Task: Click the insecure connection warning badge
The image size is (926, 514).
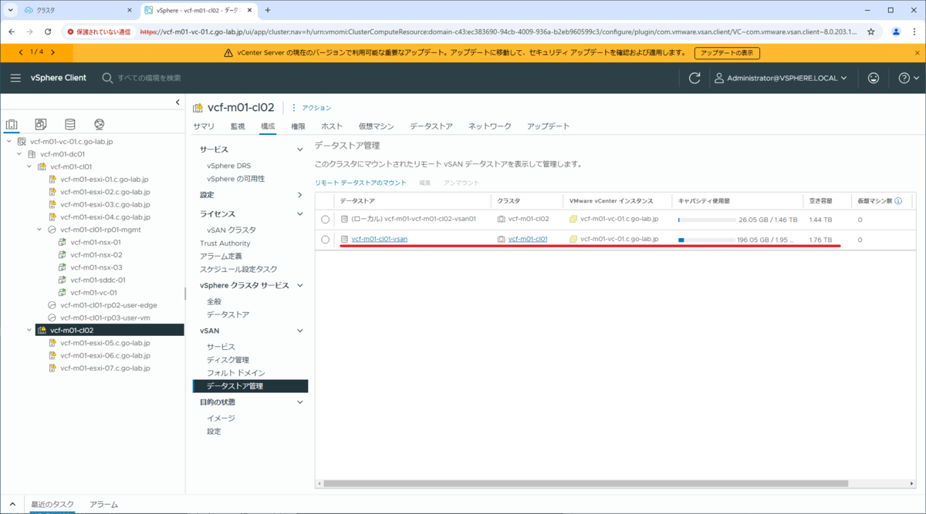Action: [99, 32]
